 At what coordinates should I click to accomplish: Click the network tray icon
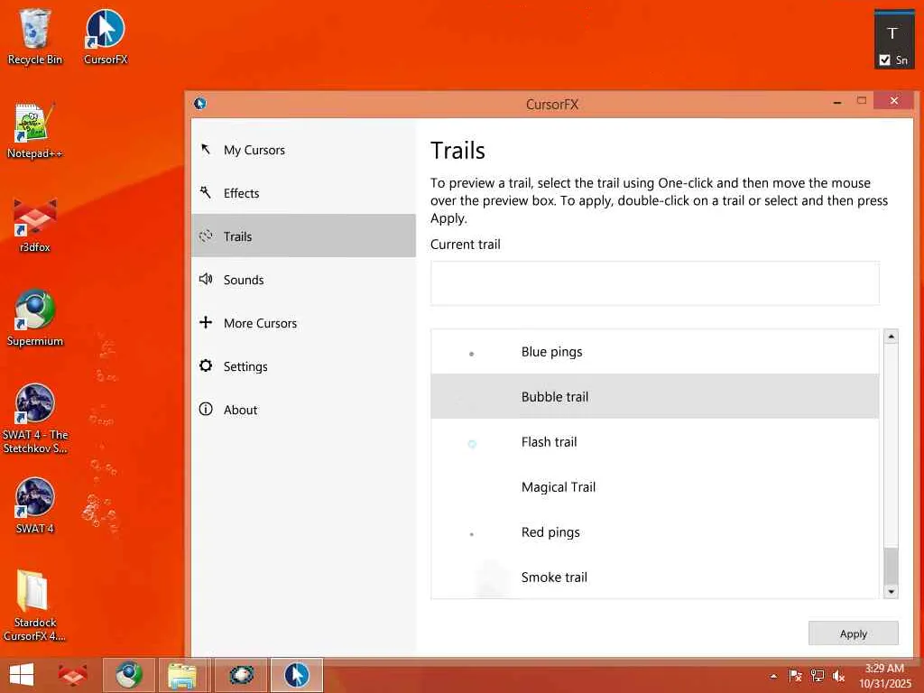(817, 676)
